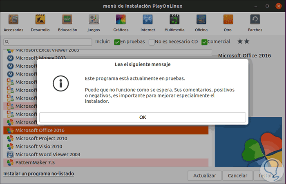Click the Microsoft Project 2010 icon
Screen dimensions: 286x184
click(10, 138)
